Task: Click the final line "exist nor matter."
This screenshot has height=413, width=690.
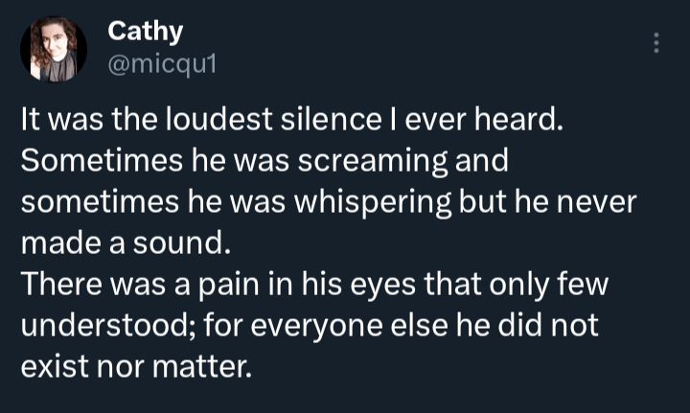Action: 135,365
